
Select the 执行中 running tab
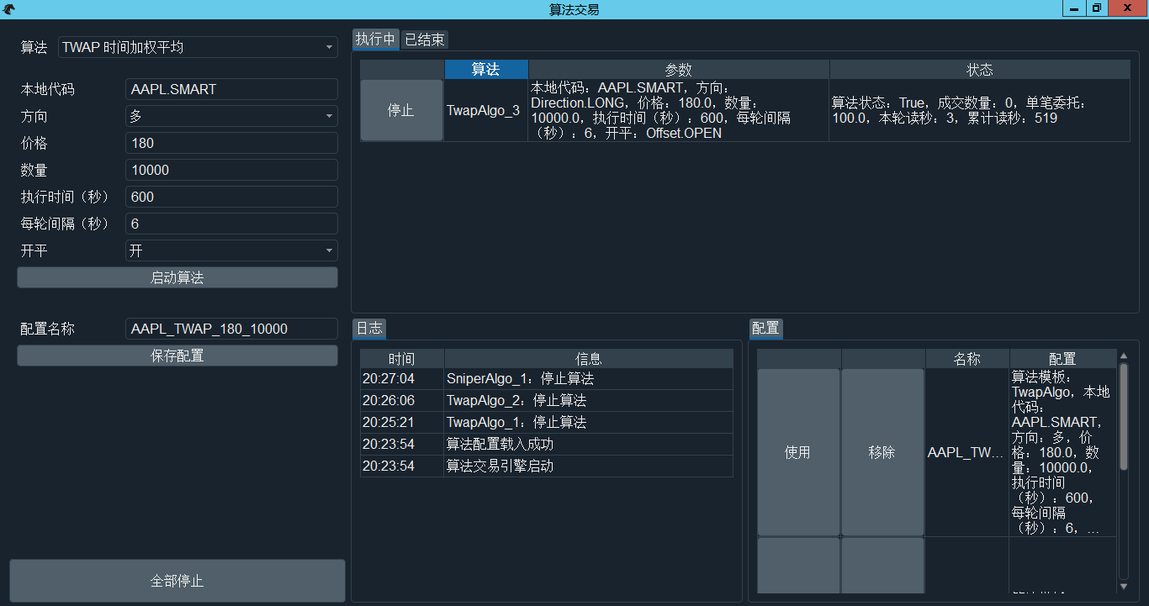click(x=375, y=40)
